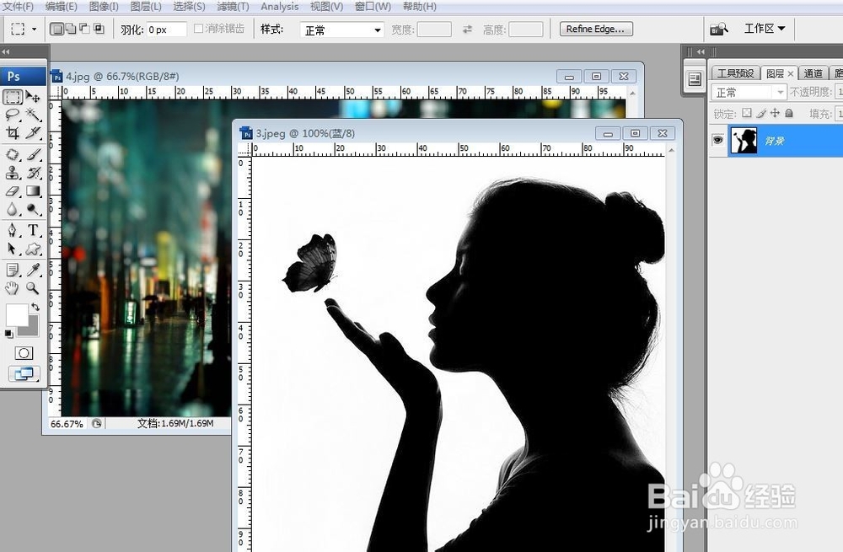Select the Zoom tool

34,288
